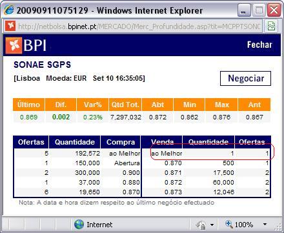Click the buy quantity 37,000
This screenshot has width=284, height=233.
point(89,183)
